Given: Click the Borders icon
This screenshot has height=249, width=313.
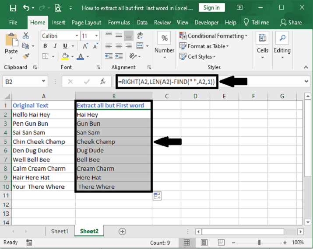Looking at the screenshot, I should coord(46,56).
